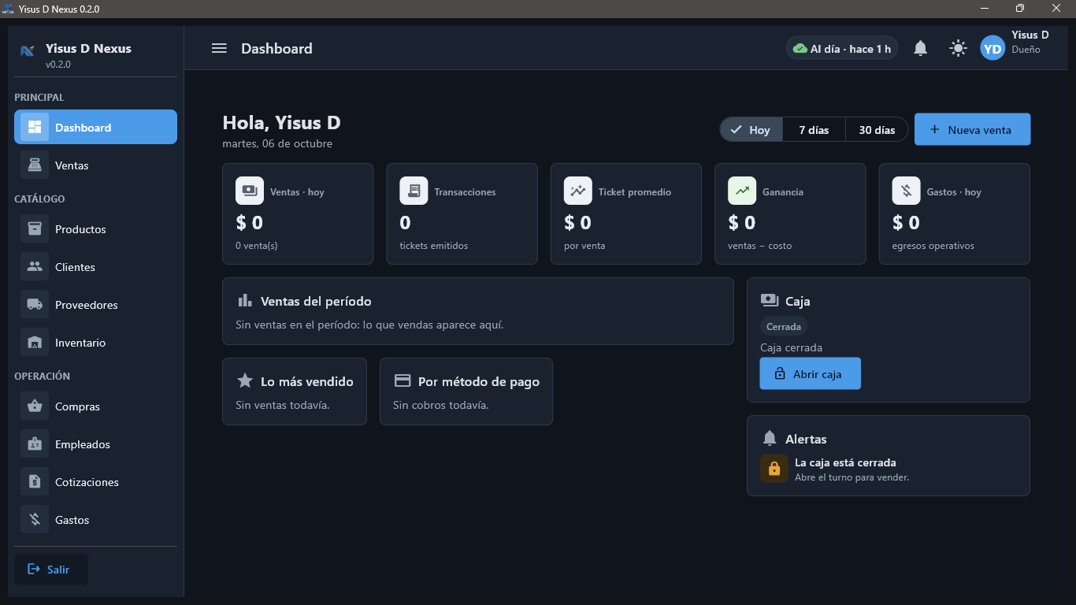This screenshot has height=605, width=1076.
Task: Click the Yisus D Nexus logo in sidebar
Action: [x=27, y=50]
